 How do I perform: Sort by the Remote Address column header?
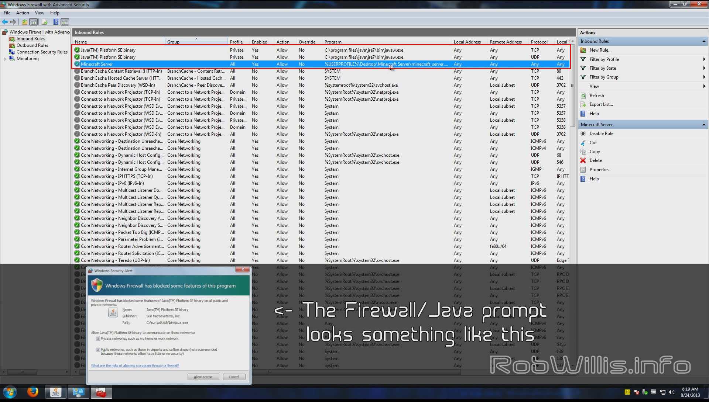pos(508,42)
